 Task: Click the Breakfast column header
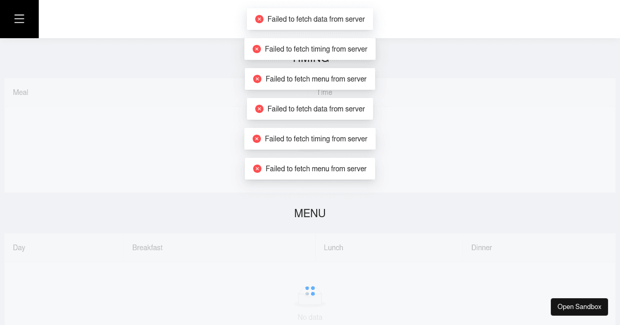(147, 248)
